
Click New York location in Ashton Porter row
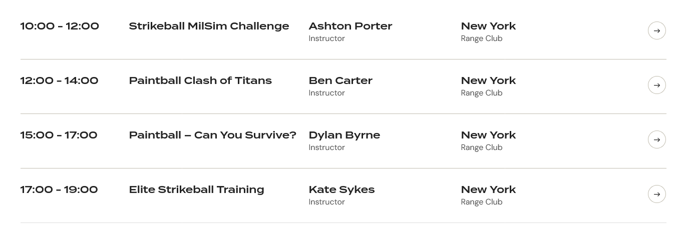pyautogui.click(x=488, y=26)
